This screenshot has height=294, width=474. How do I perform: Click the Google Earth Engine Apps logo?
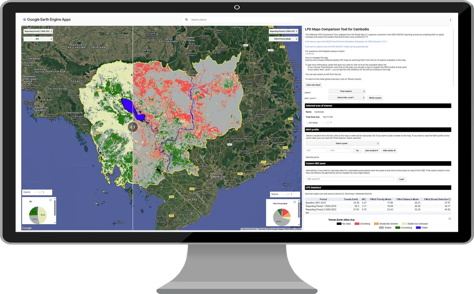tap(47, 19)
